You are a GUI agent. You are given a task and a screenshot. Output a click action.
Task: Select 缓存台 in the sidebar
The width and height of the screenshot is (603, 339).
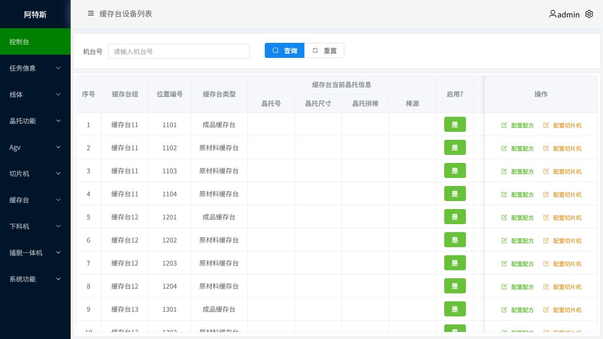click(35, 200)
